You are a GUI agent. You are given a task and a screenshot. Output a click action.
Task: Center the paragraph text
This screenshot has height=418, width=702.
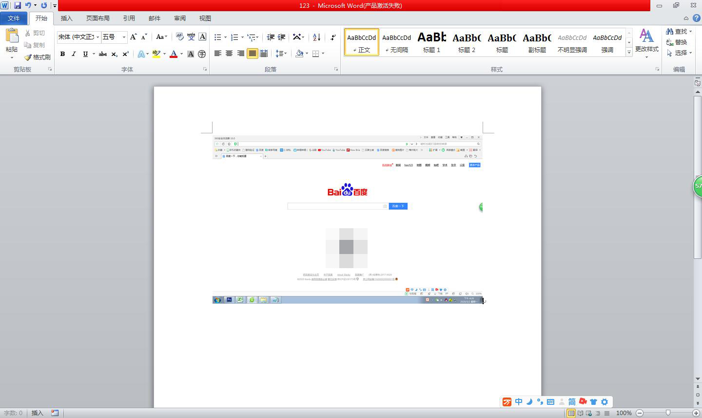click(x=229, y=54)
